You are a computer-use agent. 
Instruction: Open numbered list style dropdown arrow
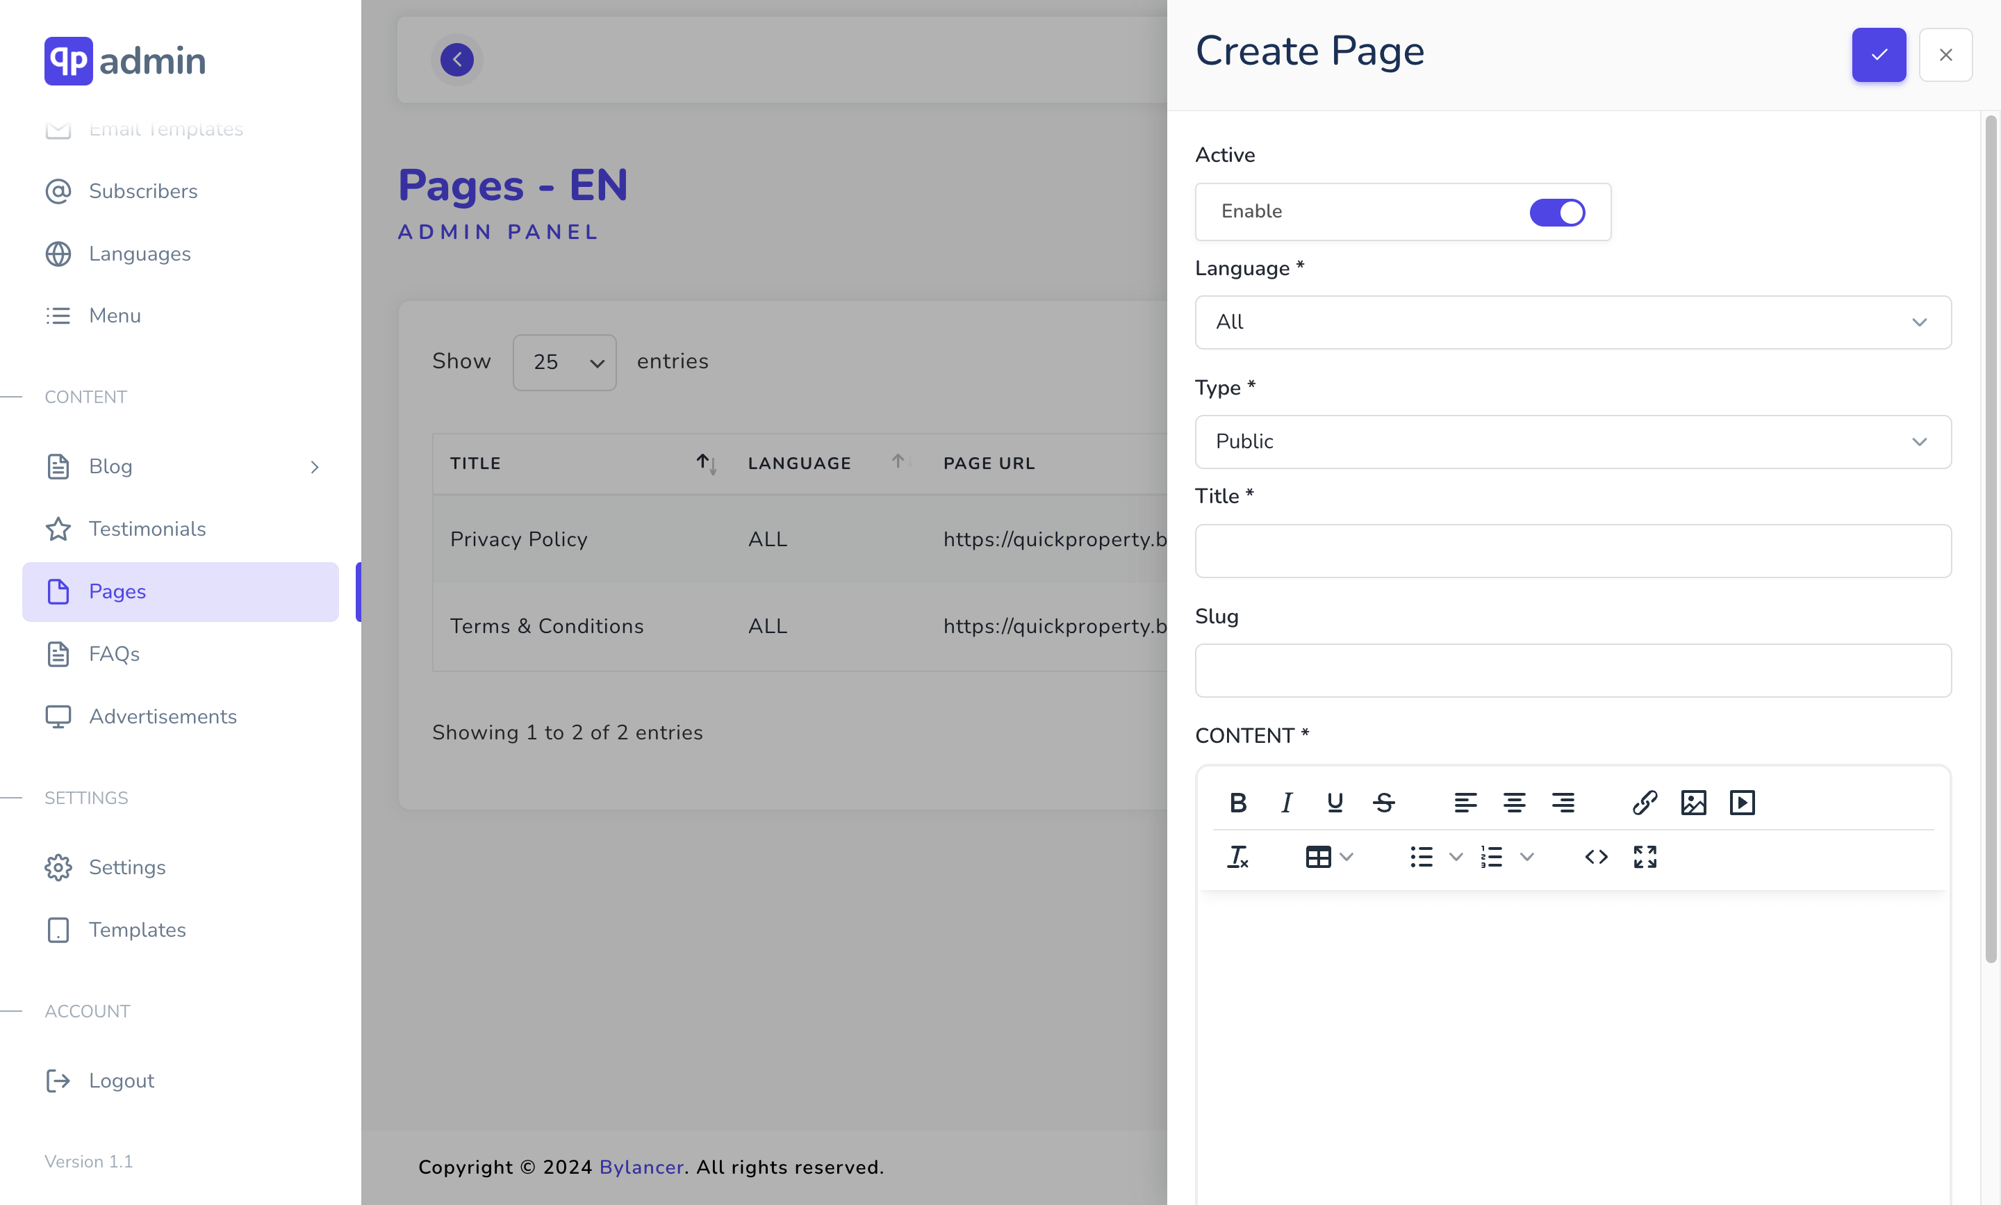pyautogui.click(x=1527, y=857)
